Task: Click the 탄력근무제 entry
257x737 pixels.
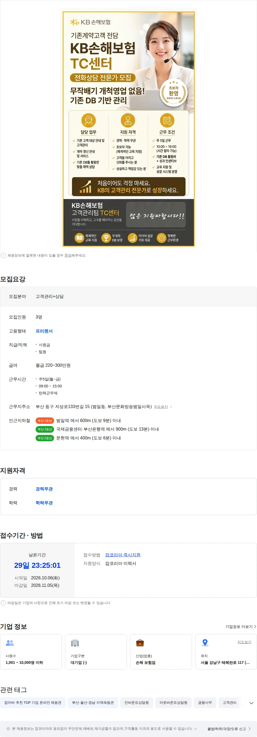Action: (x=48, y=393)
